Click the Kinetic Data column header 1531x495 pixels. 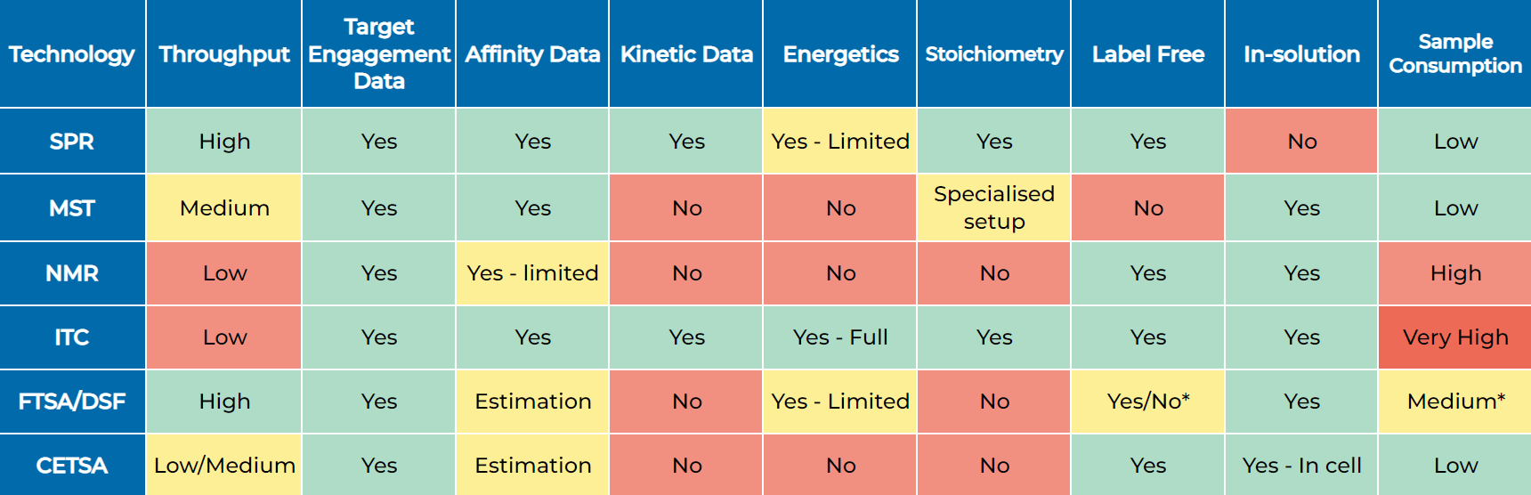point(686,54)
